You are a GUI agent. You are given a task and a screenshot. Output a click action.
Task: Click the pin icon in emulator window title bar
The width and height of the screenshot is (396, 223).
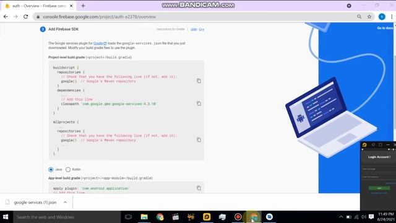(373, 144)
